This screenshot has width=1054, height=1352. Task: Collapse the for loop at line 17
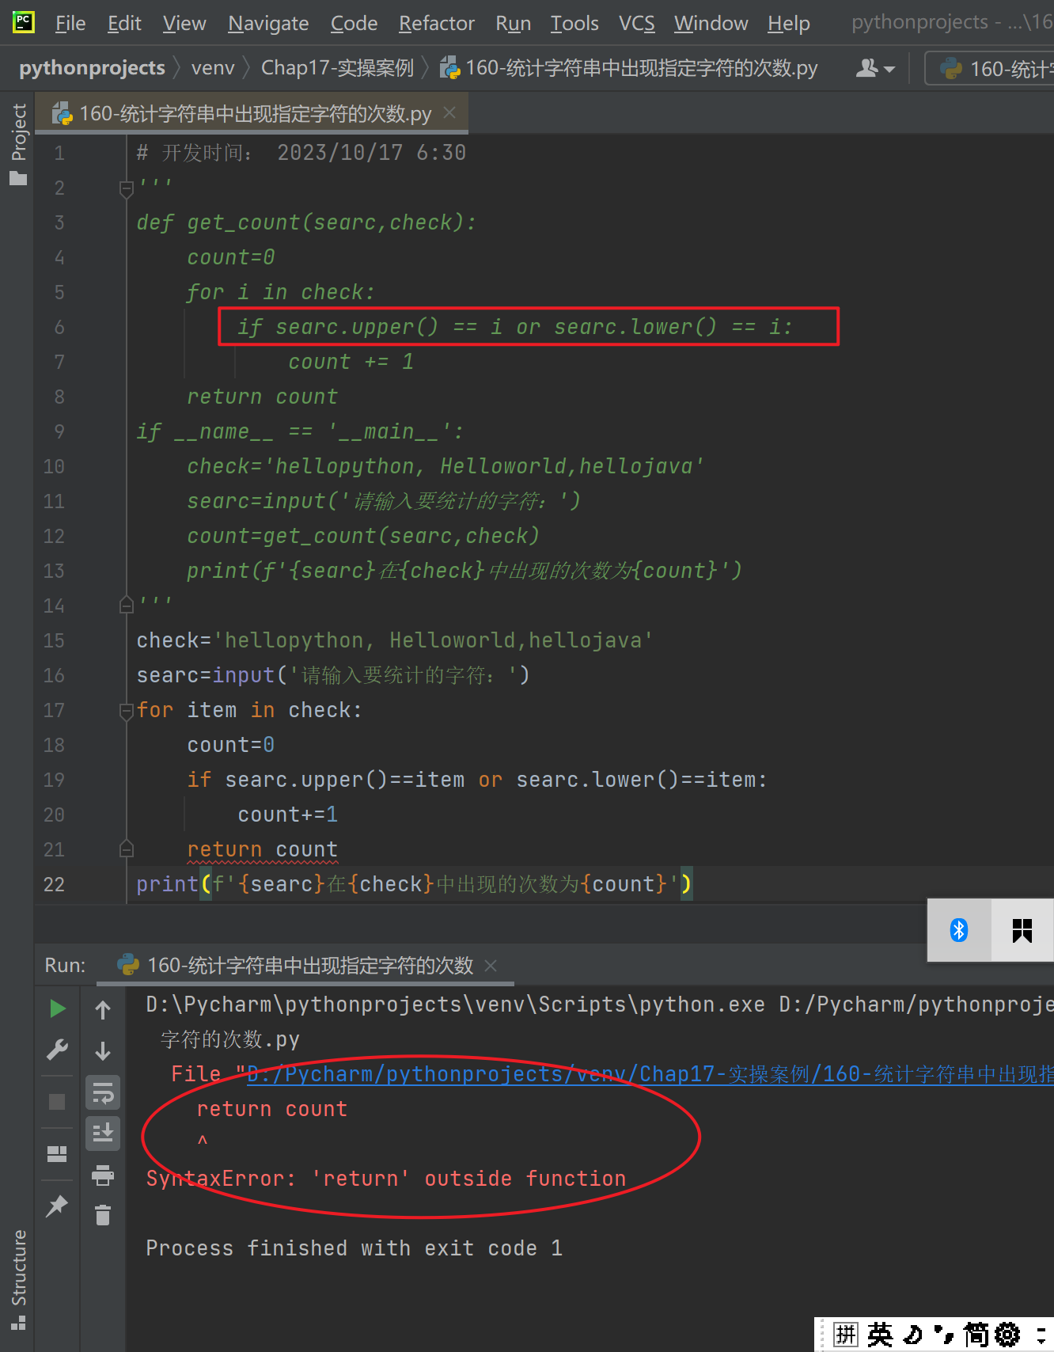pos(126,711)
